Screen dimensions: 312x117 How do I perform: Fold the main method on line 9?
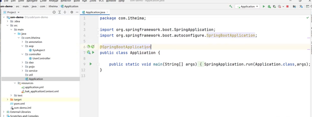coord(98,64)
